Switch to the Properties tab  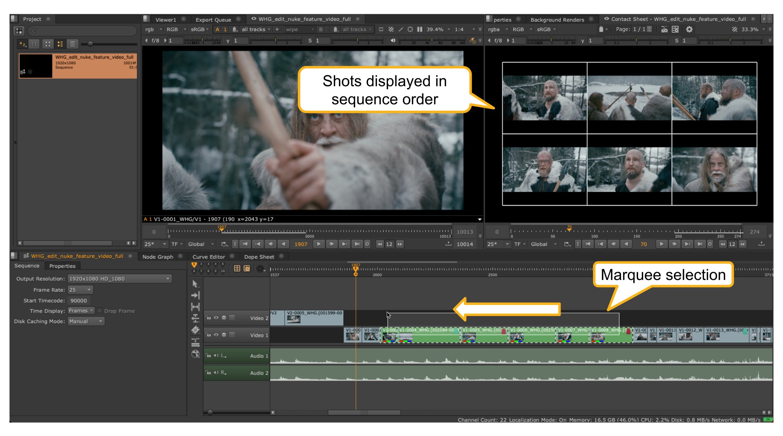click(62, 266)
